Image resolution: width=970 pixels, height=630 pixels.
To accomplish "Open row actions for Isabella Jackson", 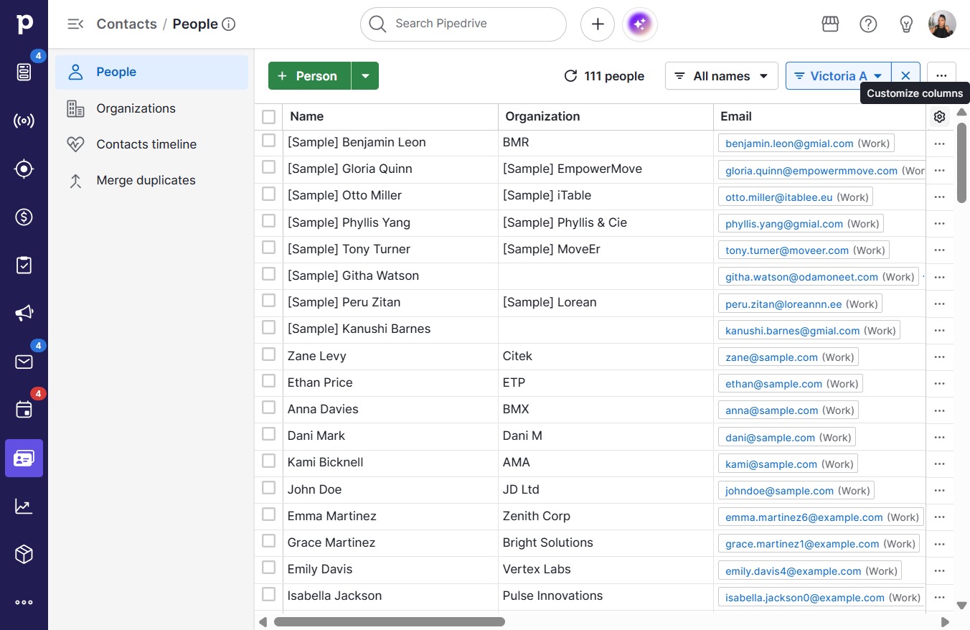I will 940,598.
